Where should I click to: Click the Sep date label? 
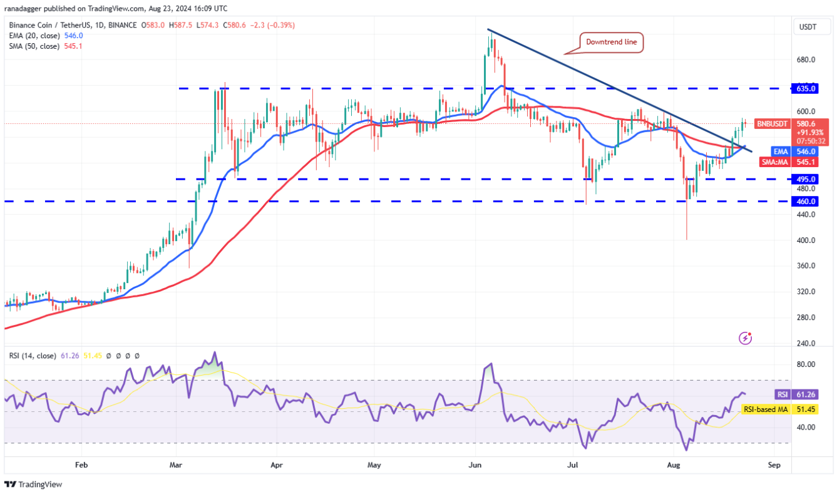tap(774, 466)
